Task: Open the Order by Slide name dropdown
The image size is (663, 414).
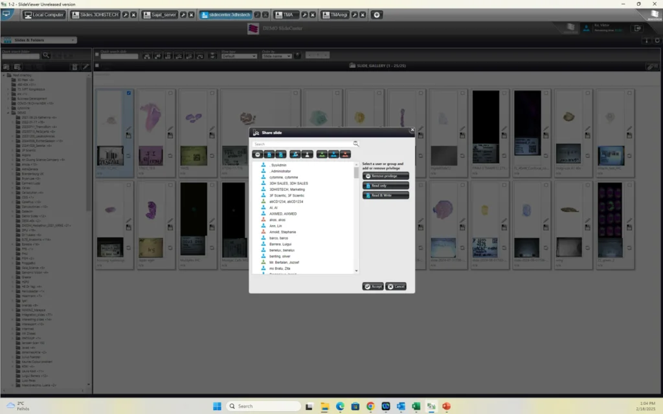Action: coord(276,56)
